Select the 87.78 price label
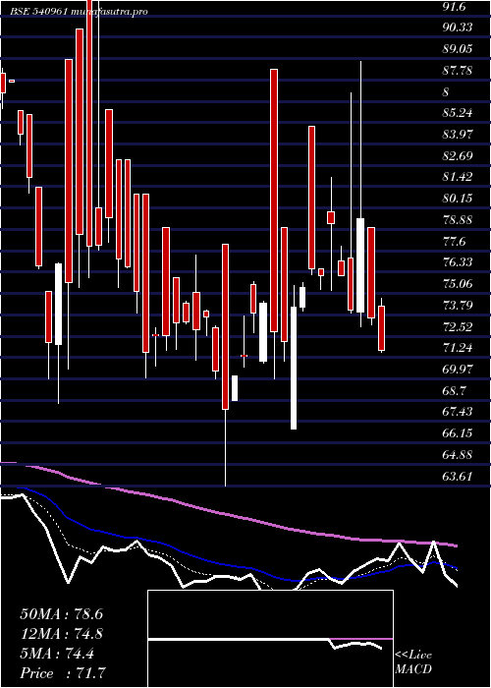This screenshot has width=491, height=688. 458,70
